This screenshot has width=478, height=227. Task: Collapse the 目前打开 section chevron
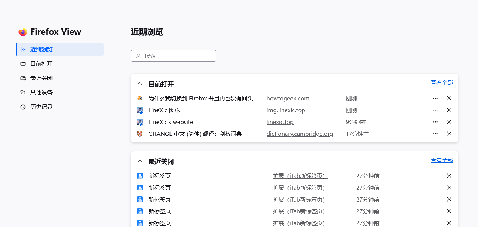140,84
